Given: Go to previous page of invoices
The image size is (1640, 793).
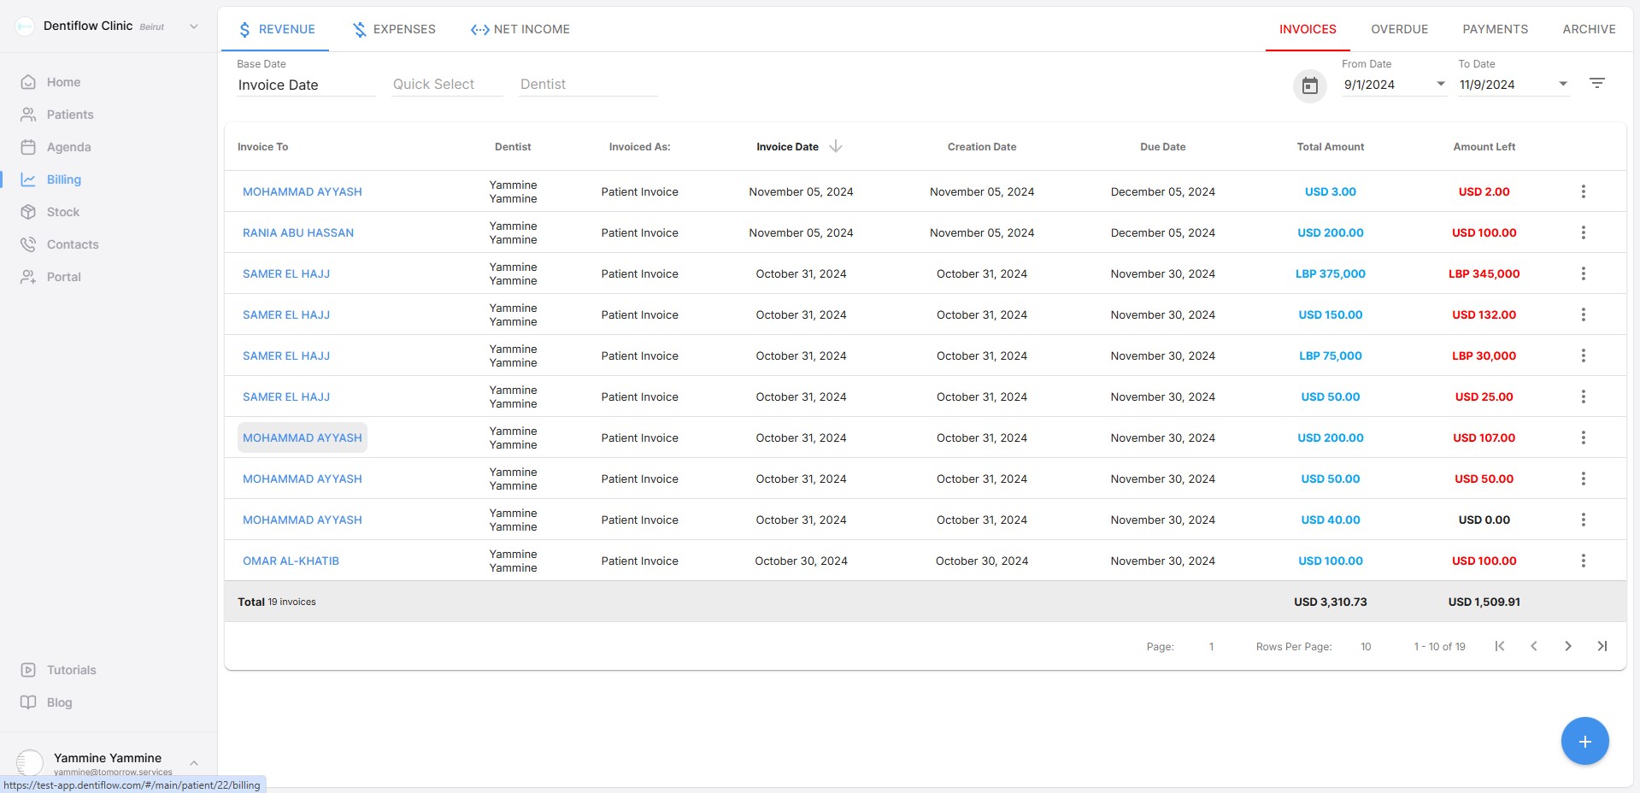Looking at the screenshot, I should 1533,646.
